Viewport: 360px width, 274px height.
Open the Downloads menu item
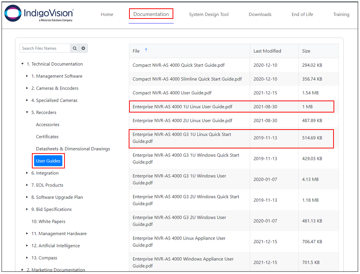point(260,15)
